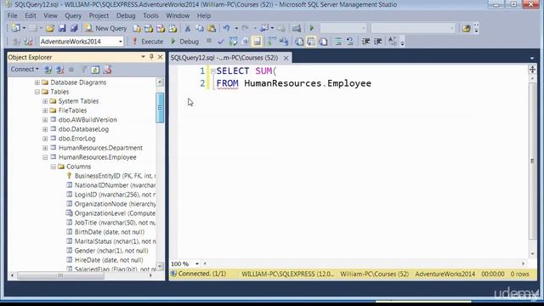Specify Values for Template Parameters icon

pyautogui.click(x=392, y=42)
